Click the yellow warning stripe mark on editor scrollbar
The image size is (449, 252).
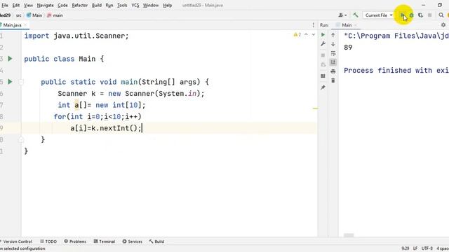pos(315,108)
